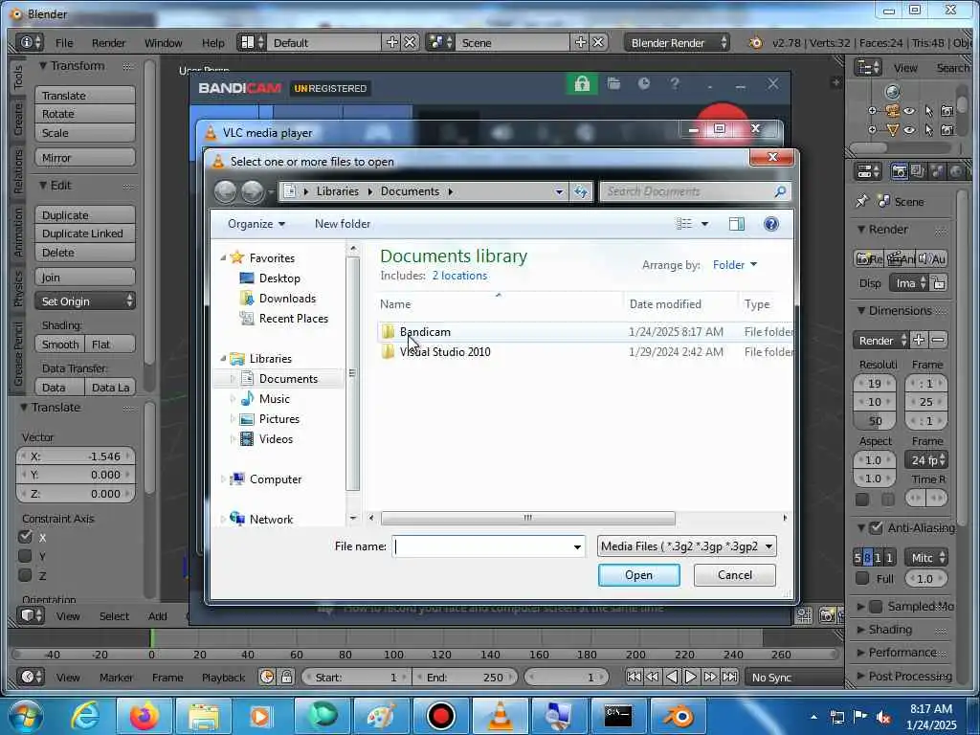Image resolution: width=980 pixels, height=735 pixels.
Task: Click Cancel in file dialog
Action: point(735,575)
